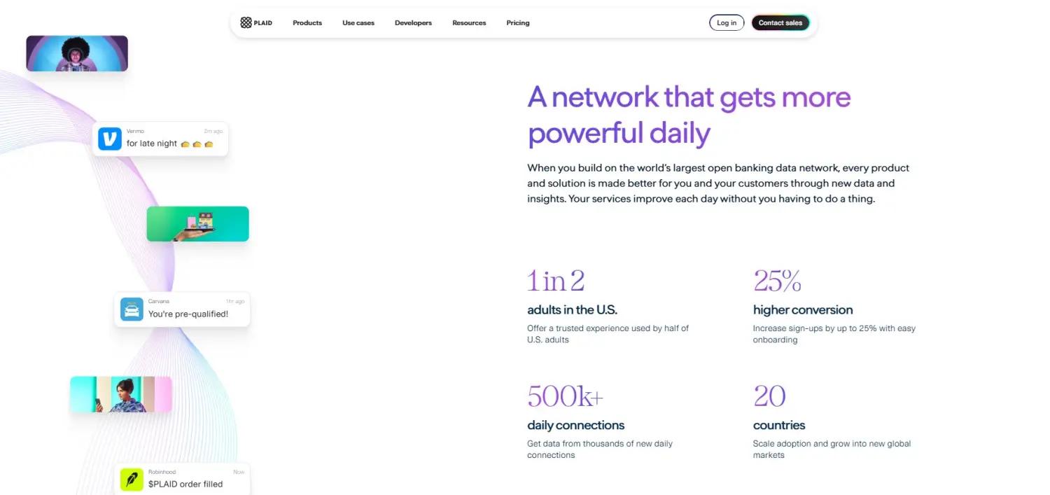Click the Venmo app icon
This screenshot has width=1050, height=495.
[110, 139]
